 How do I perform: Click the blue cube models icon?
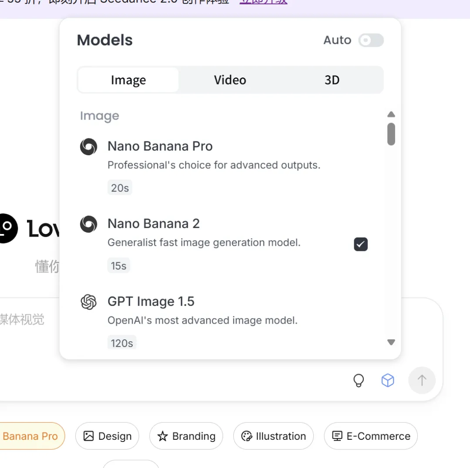[388, 381]
